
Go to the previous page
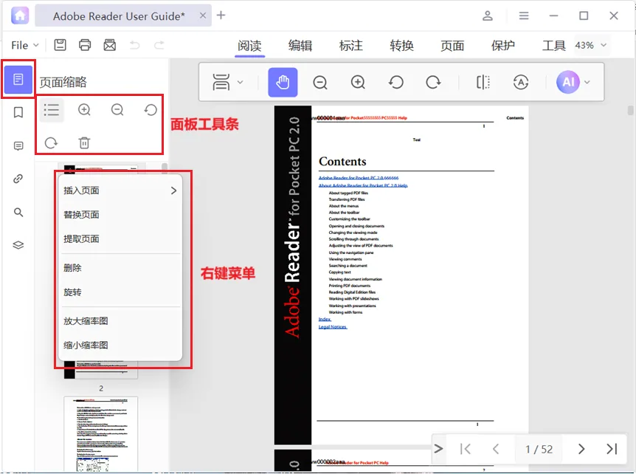pyautogui.click(x=496, y=449)
